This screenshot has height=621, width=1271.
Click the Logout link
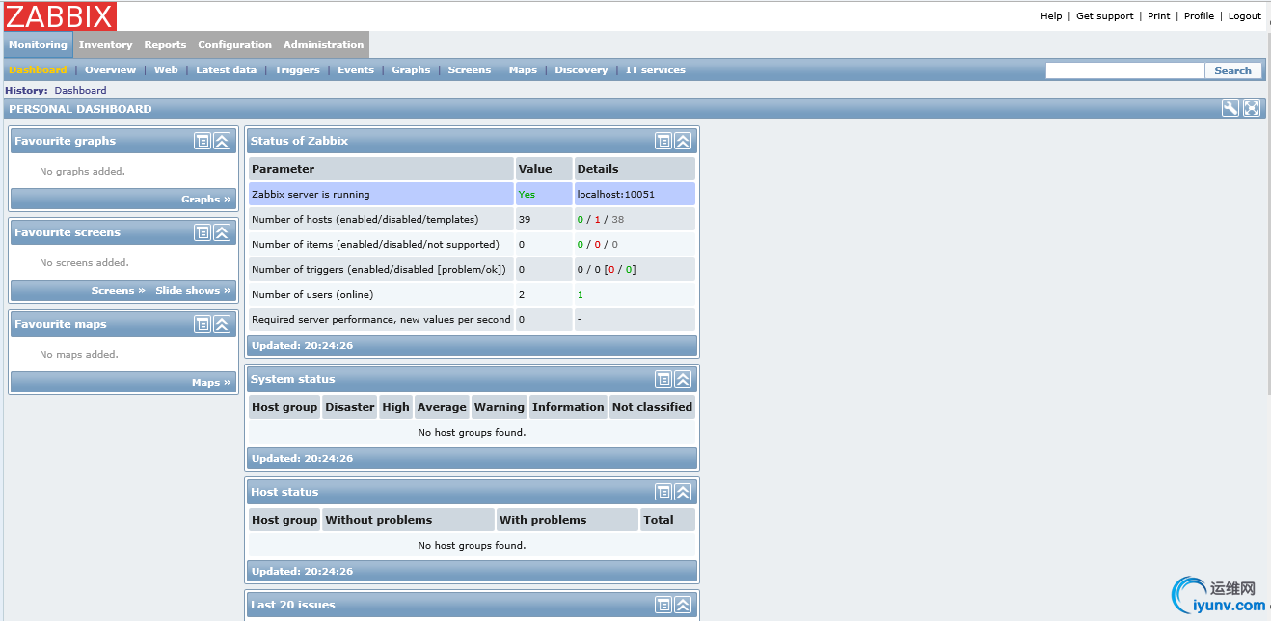[1245, 15]
